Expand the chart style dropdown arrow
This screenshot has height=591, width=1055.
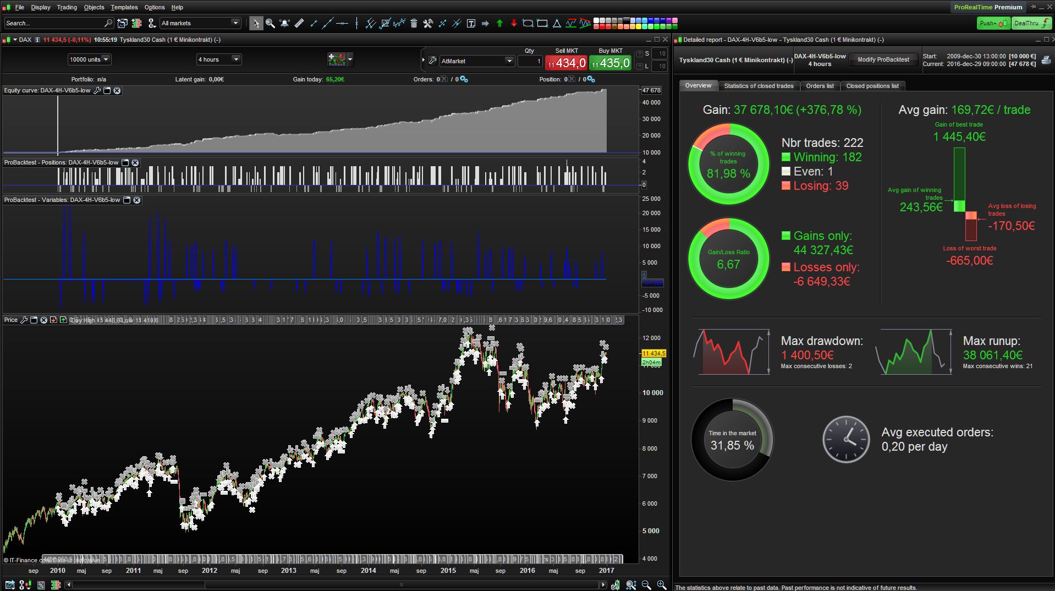click(350, 59)
